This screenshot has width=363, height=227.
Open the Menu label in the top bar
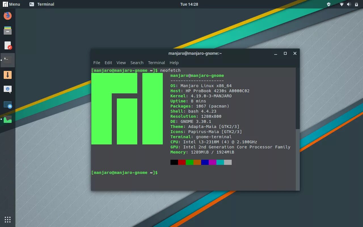14,4
